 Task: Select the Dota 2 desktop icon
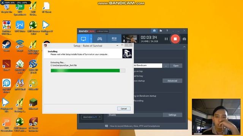[6, 65]
